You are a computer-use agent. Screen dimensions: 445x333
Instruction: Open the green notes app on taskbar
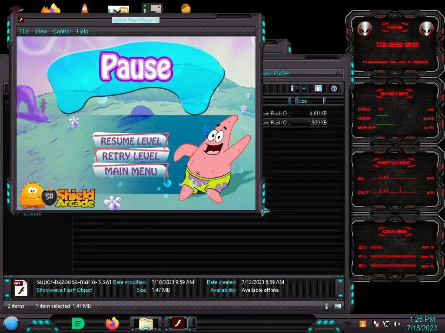pyautogui.click(x=78, y=323)
